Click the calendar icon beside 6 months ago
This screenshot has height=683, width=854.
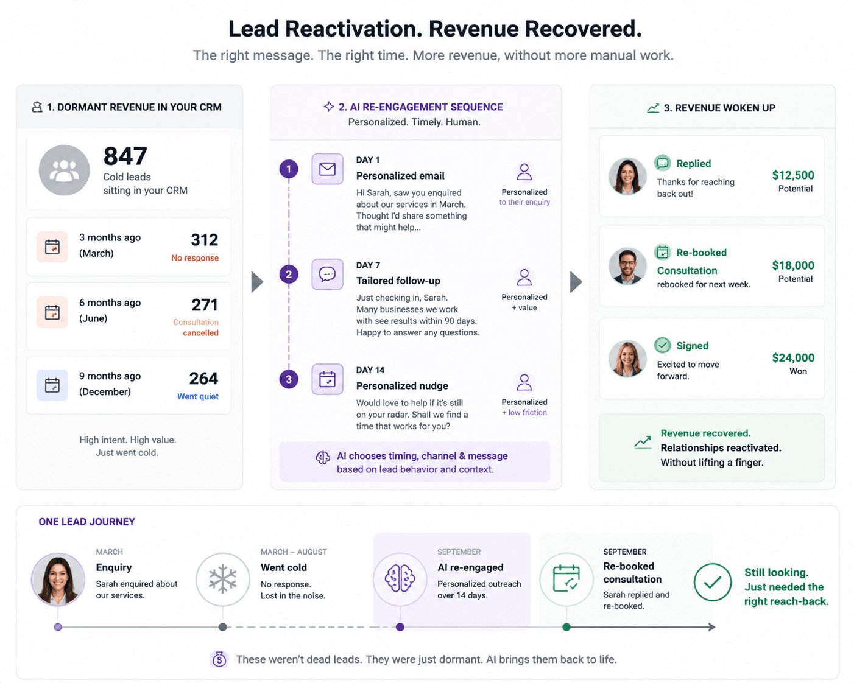tap(52, 312)
